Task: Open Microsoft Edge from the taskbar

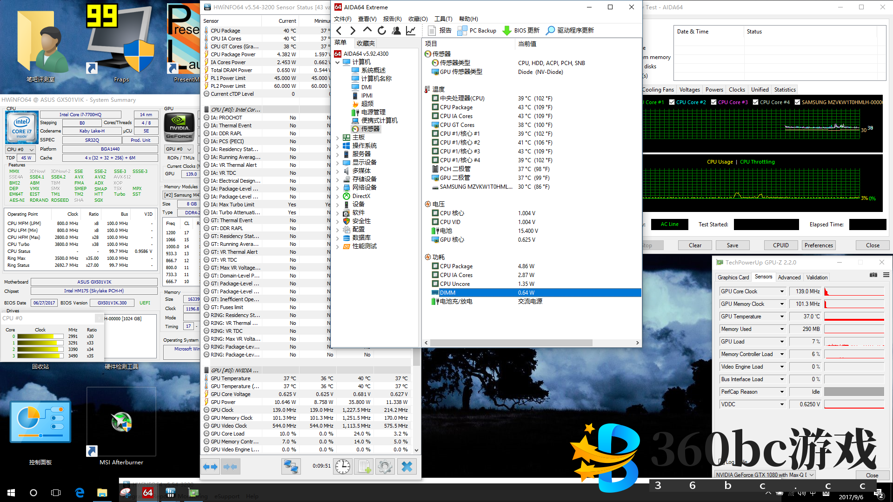Action: coord(80,493)
